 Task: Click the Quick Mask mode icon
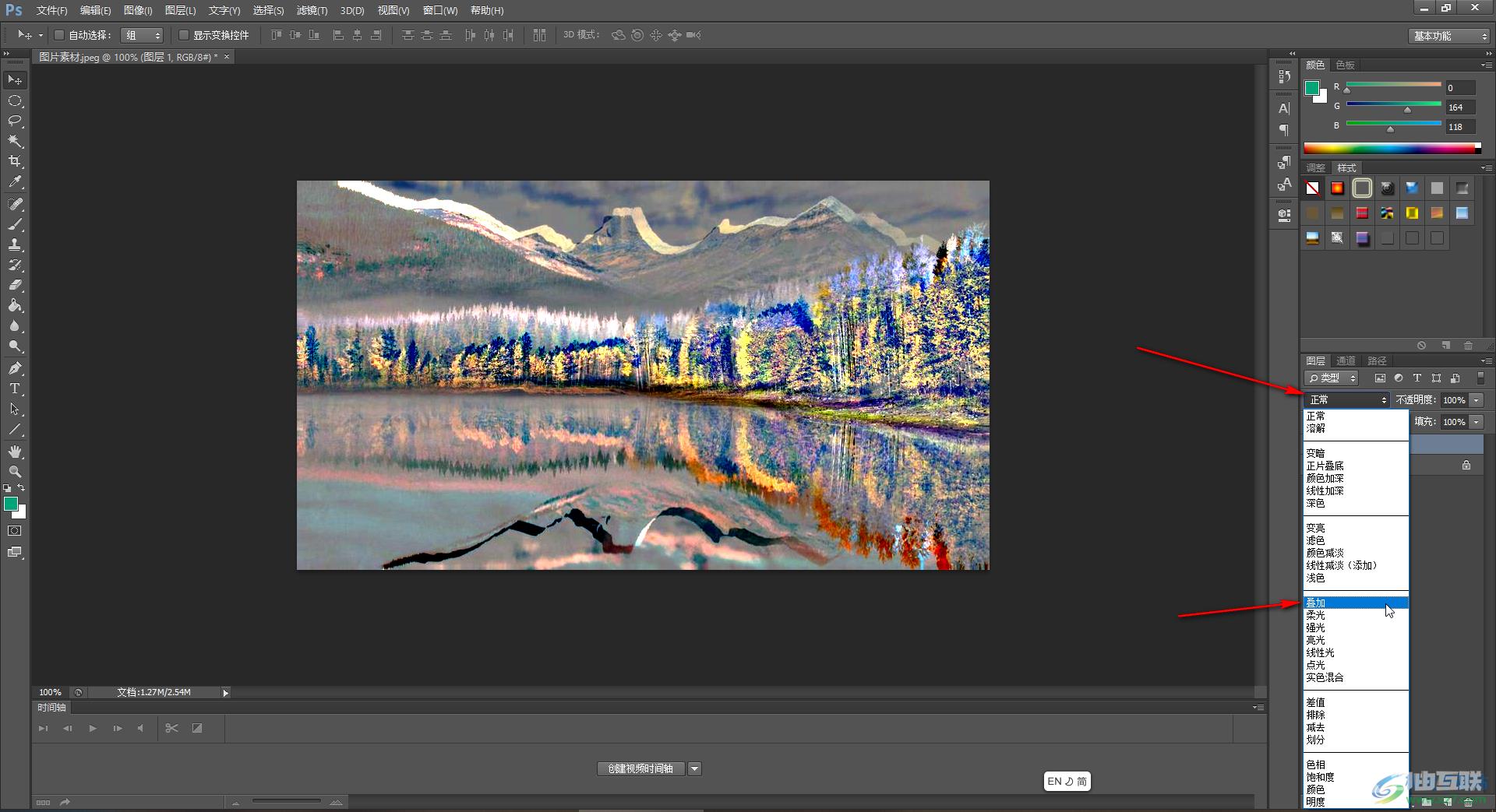(x=15, y=531)
